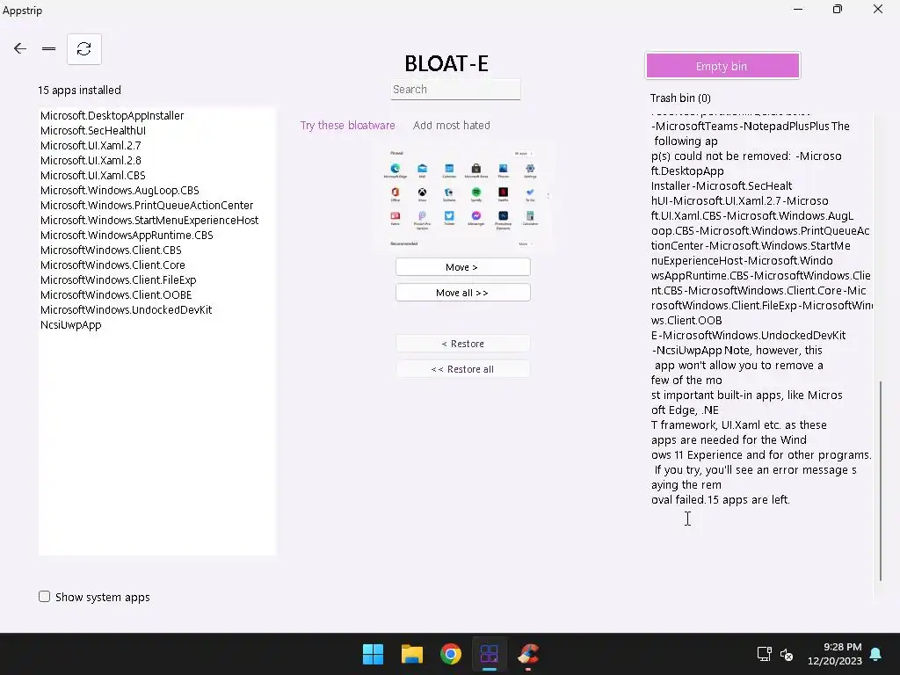Click the << Restore all button
Image resolution: width=900 pixels, height=675 pixels.
tap(462, 368)
